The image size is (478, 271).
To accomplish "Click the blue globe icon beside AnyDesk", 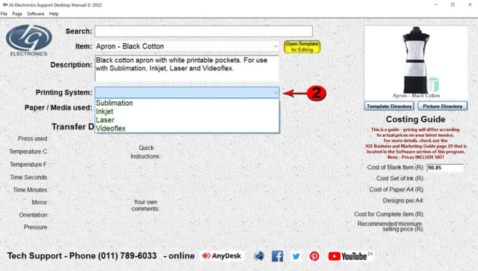I will point(260,256).
